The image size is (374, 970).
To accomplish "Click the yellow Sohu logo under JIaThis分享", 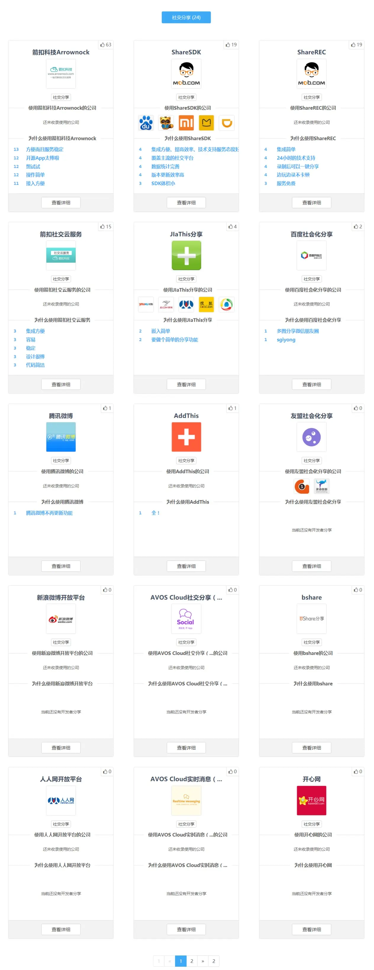I will click(207, 304).
